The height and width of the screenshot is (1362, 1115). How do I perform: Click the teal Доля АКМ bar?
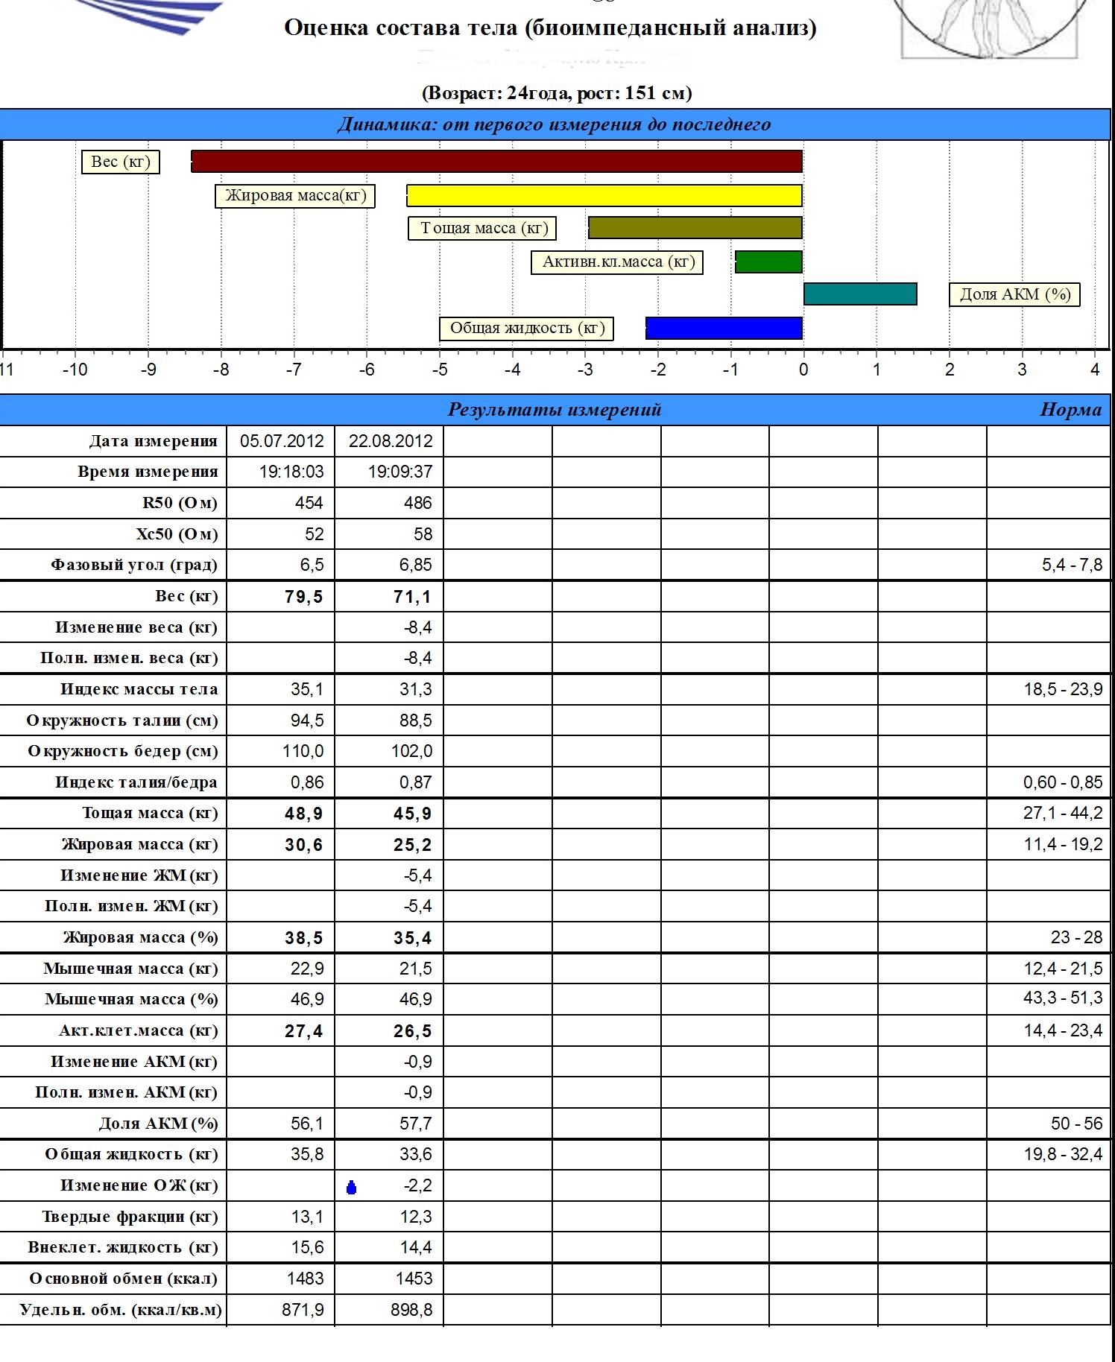(x=860, y=294)
